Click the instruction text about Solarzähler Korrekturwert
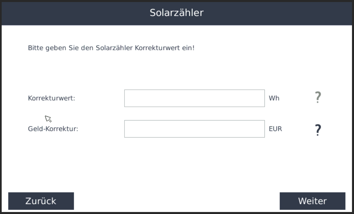The width and height of the screenshot is (354, 214). pos(111,48)
